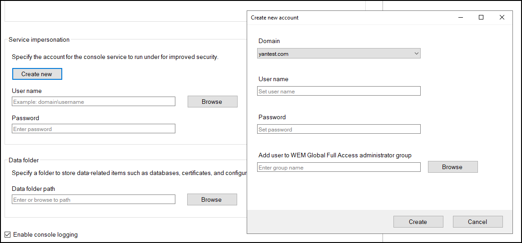Minimize the Create new account window
This screenshot has width=522, height=243.
(x=460, y=18)
